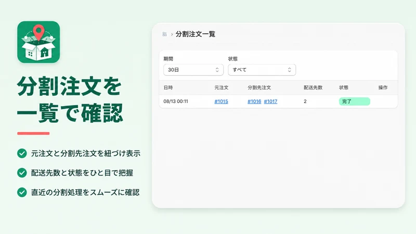Click the checkmark beside 元注文と分割先注文を紐づけ表示
This screenshot has width=416, height=234.
click(22, 153)
